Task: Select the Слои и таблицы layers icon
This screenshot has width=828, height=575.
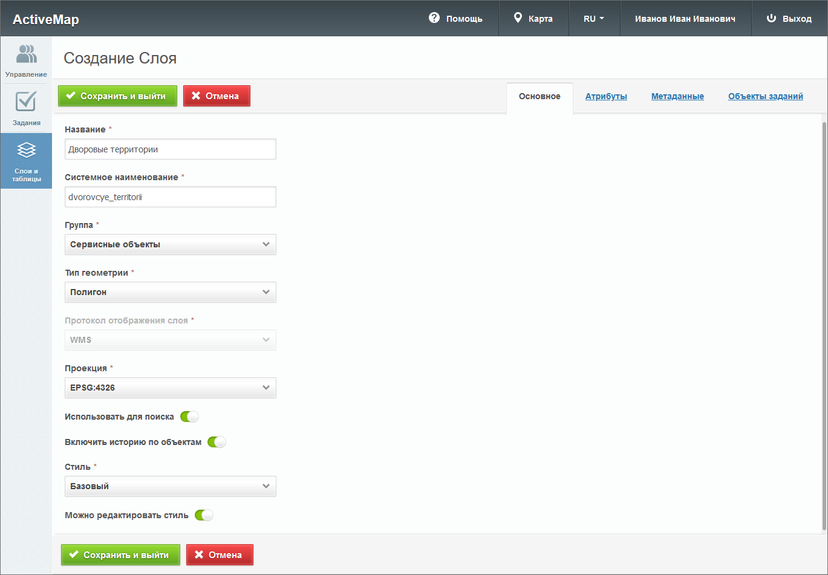Action: [26, 149]
